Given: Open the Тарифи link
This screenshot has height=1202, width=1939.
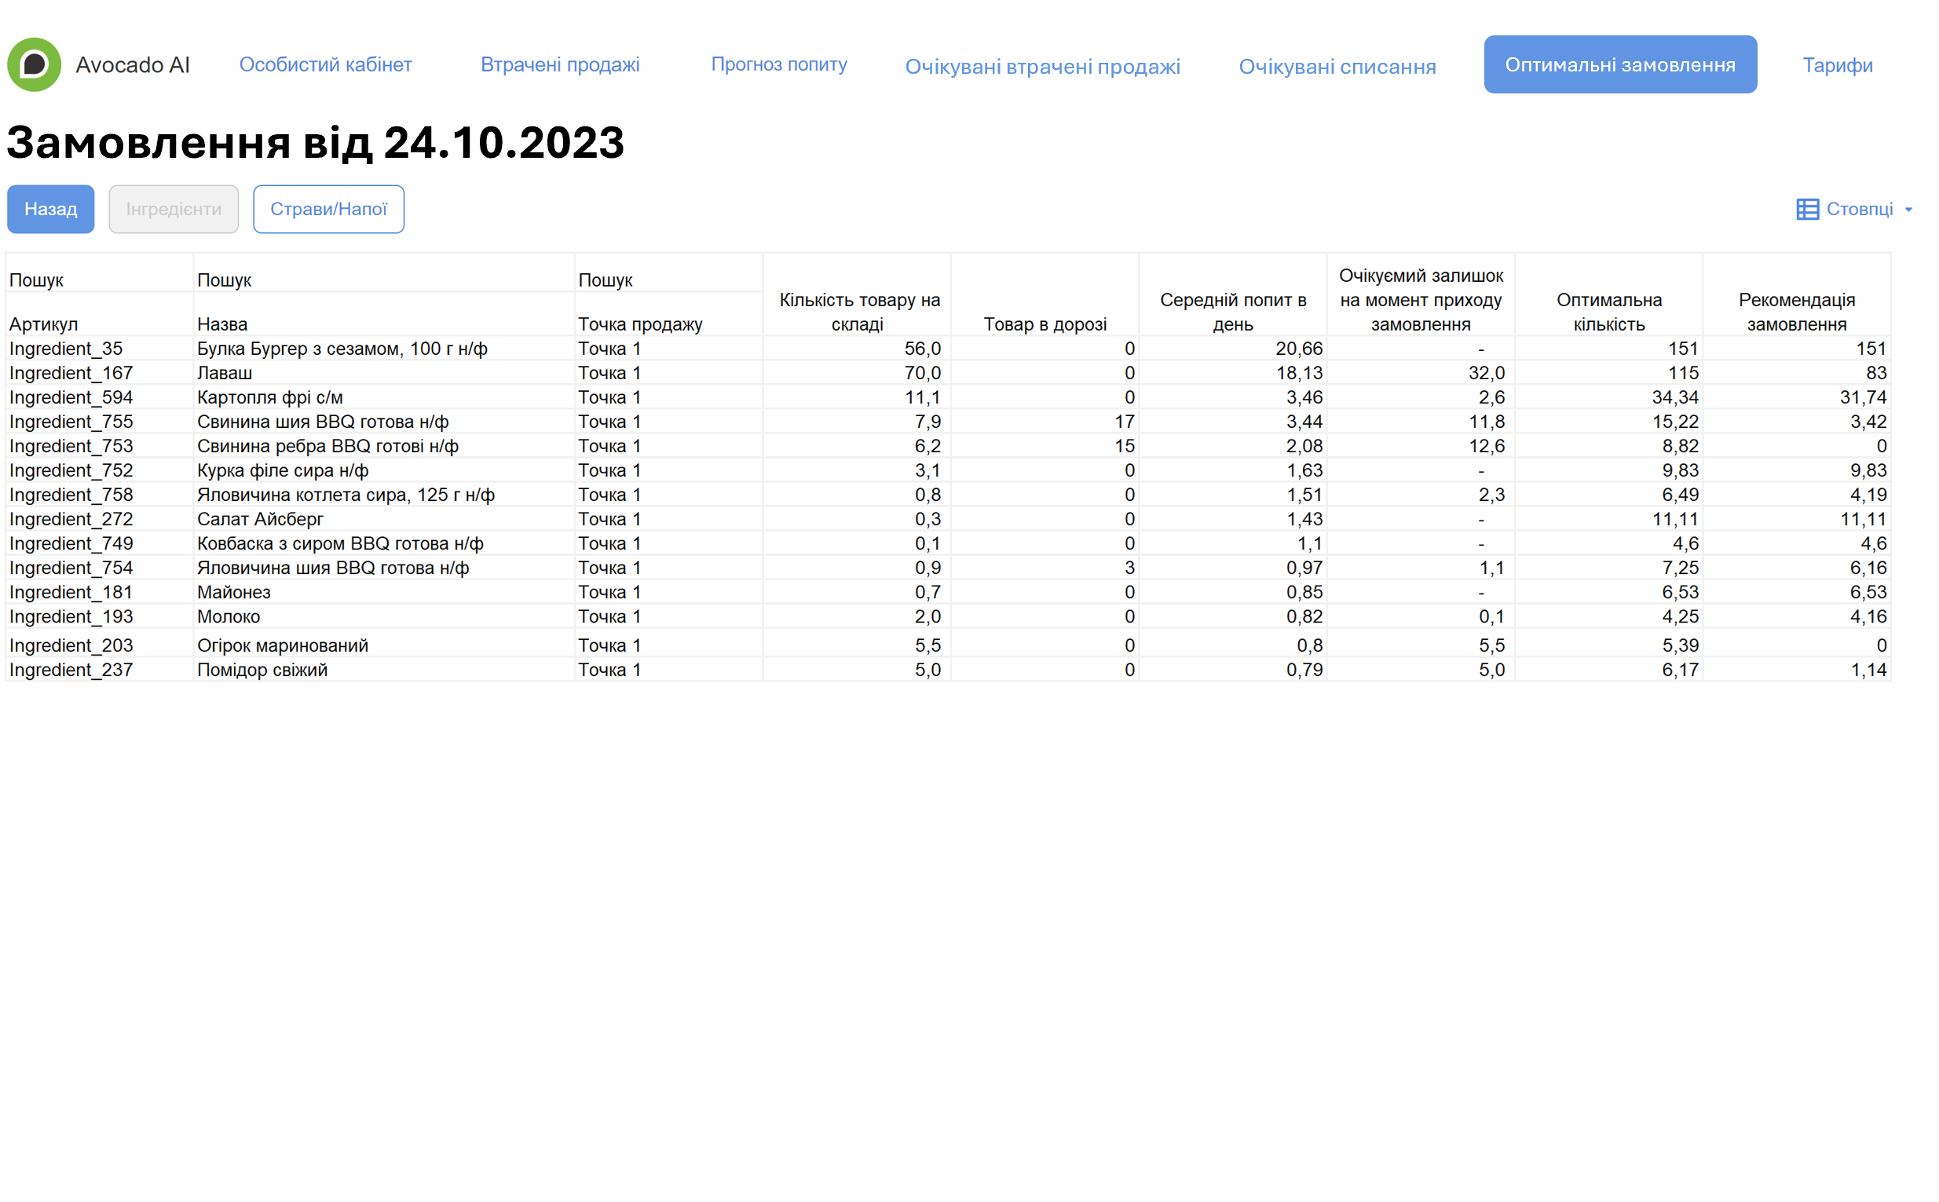Looking at the screenshot, I should click(x=1836, y=64).
